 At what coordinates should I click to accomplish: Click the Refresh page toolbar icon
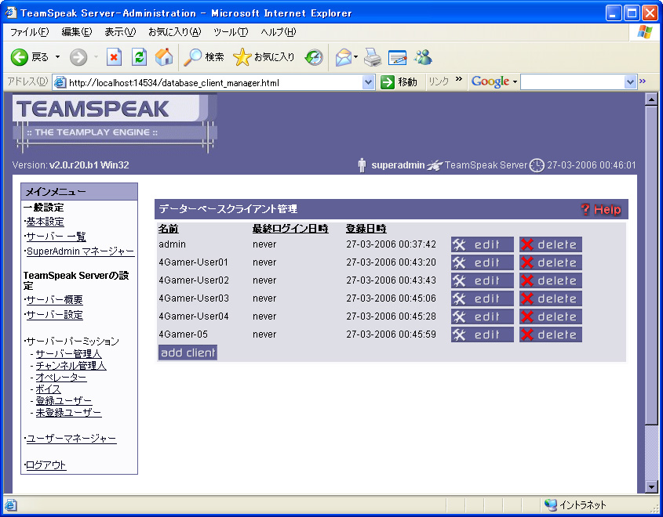pos(139,57)
